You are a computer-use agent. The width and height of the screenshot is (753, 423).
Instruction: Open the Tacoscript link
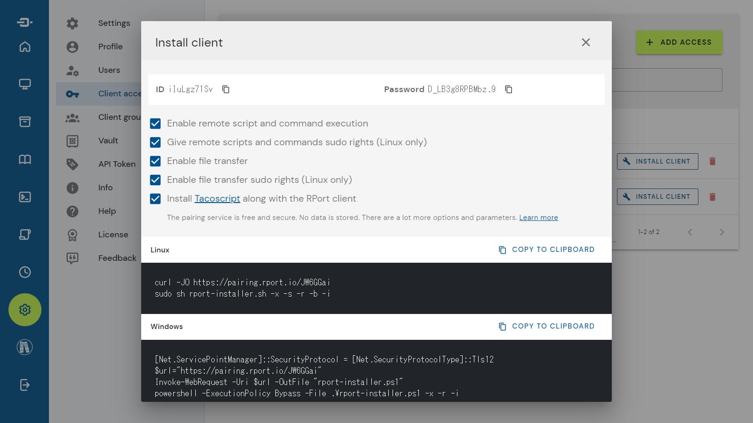coord(217,199)
